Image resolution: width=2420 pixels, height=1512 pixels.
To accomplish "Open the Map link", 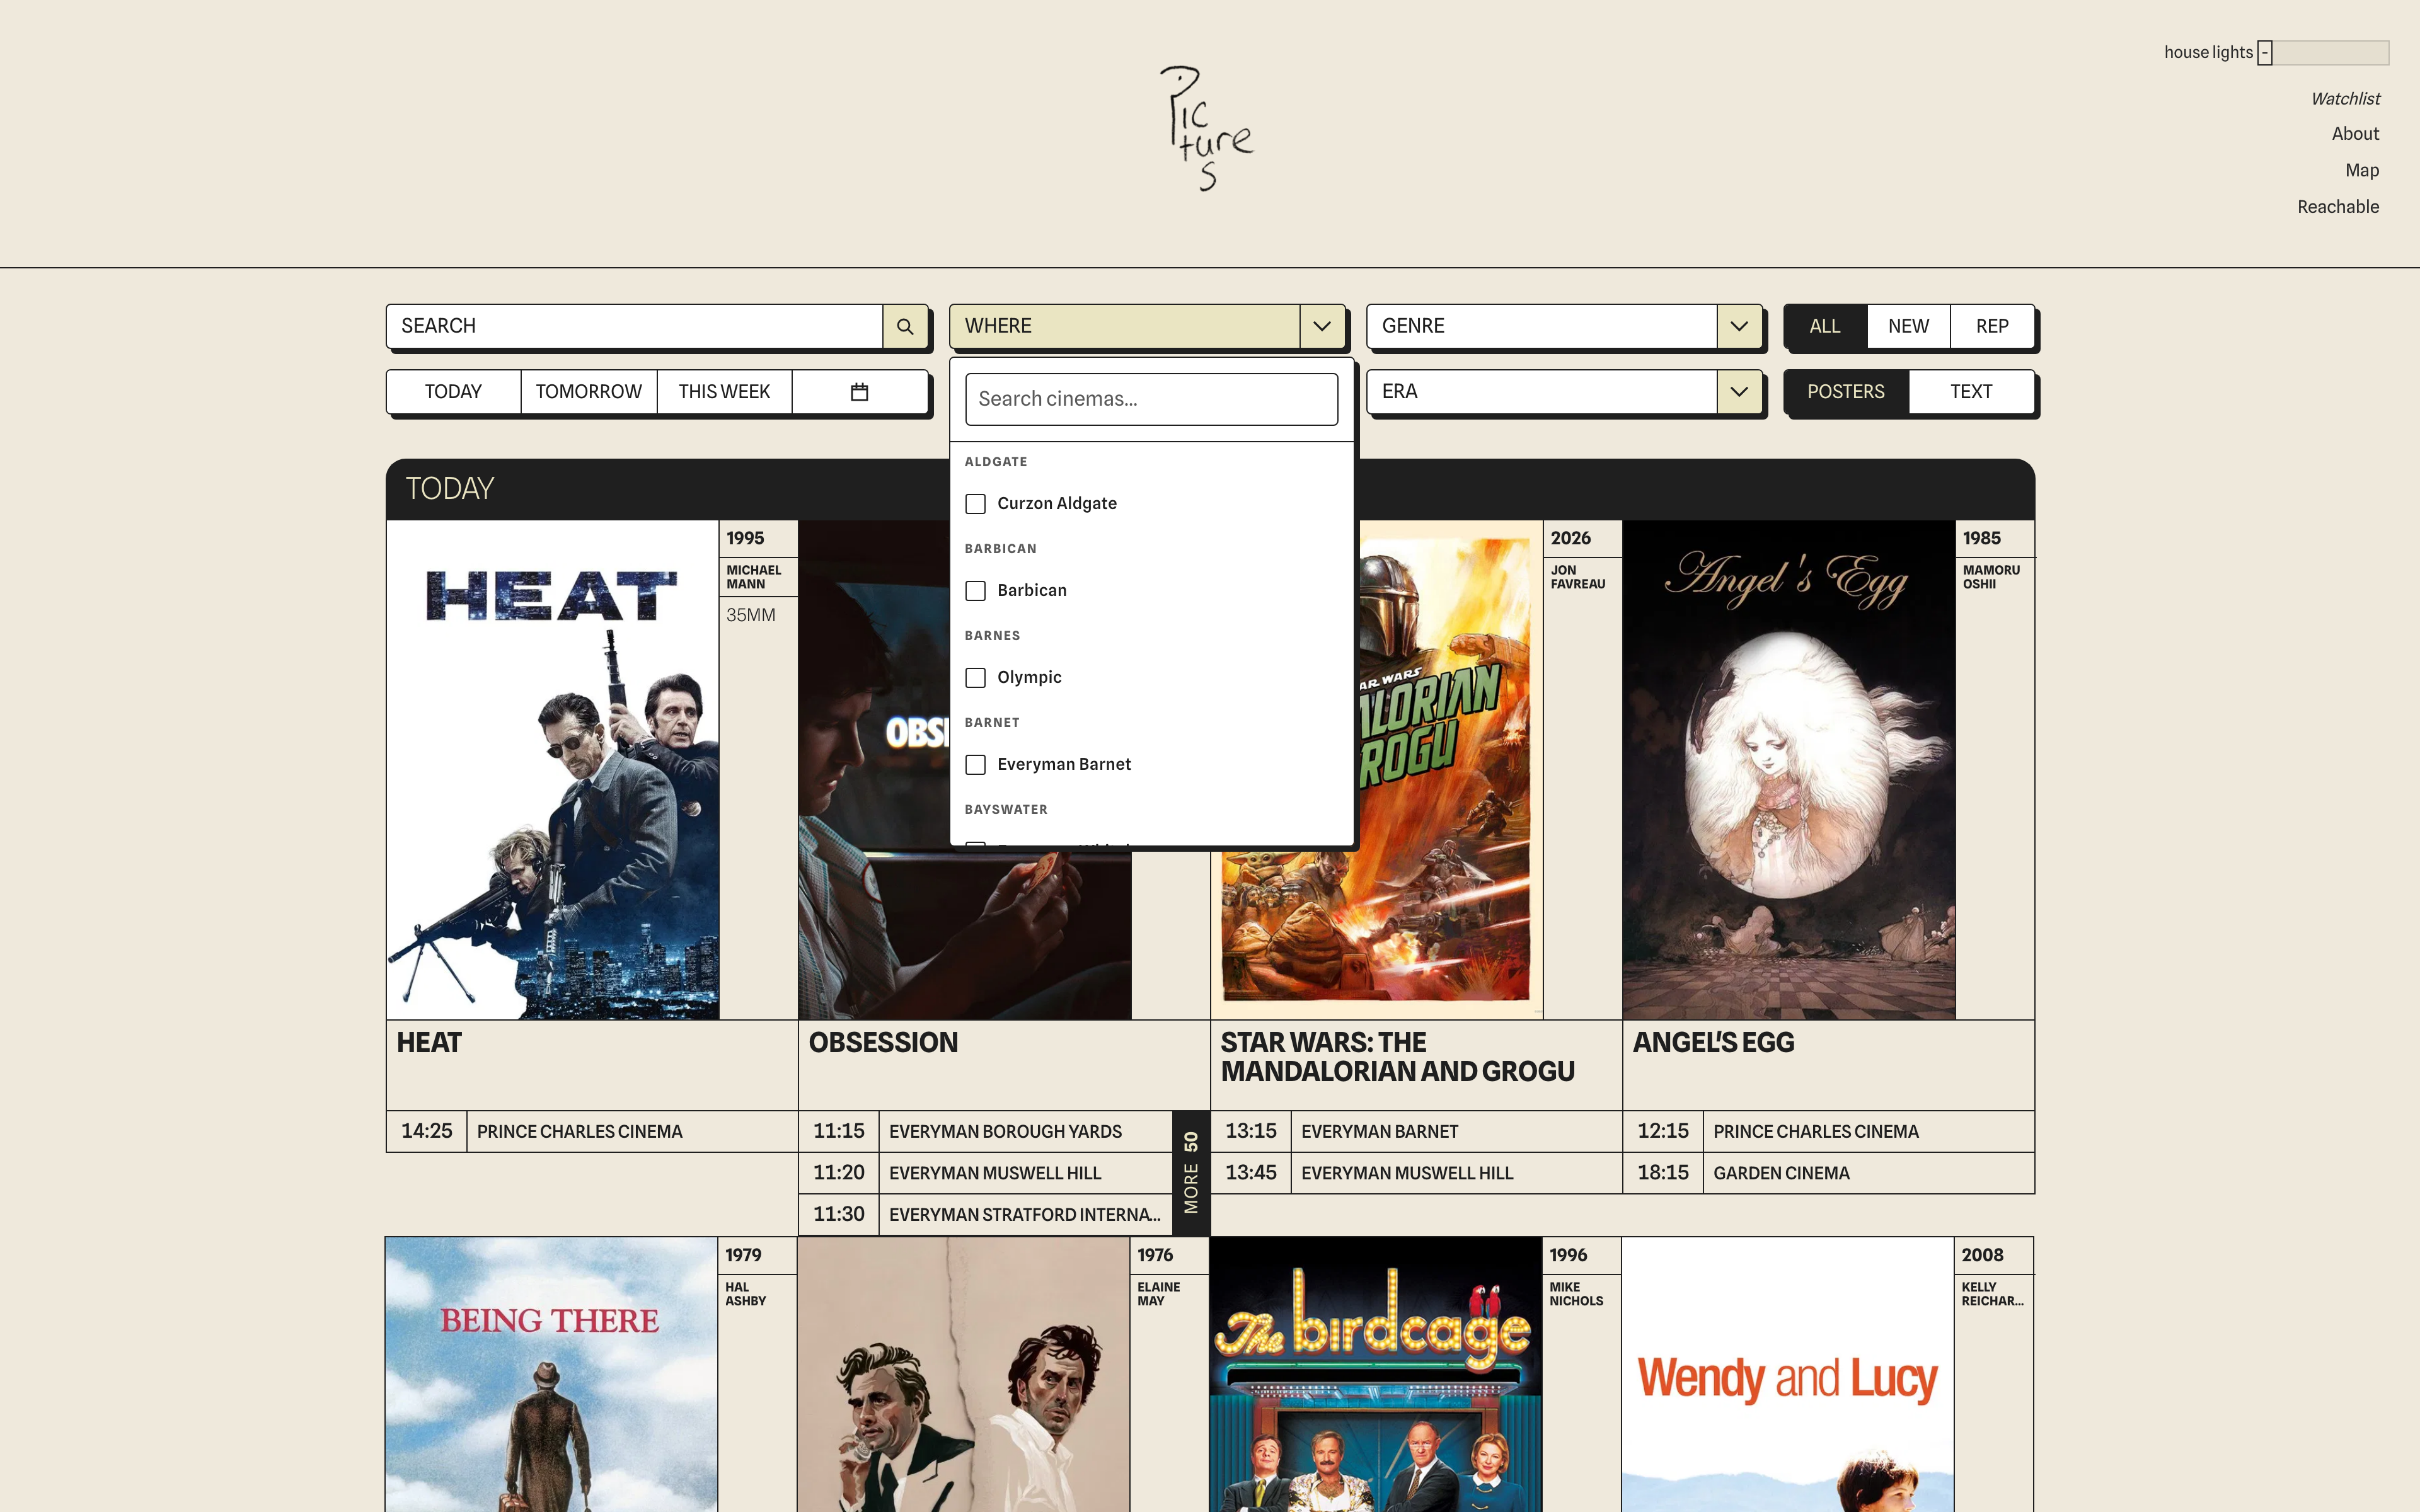I will click(x=2362, y=171).
